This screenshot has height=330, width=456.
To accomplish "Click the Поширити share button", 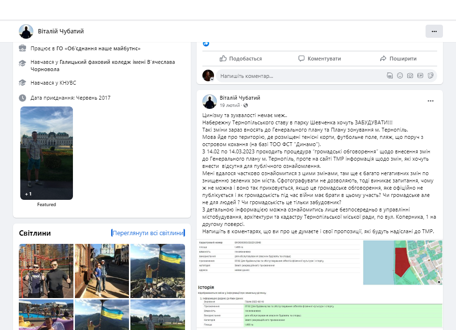I will [x=398, y=59].
